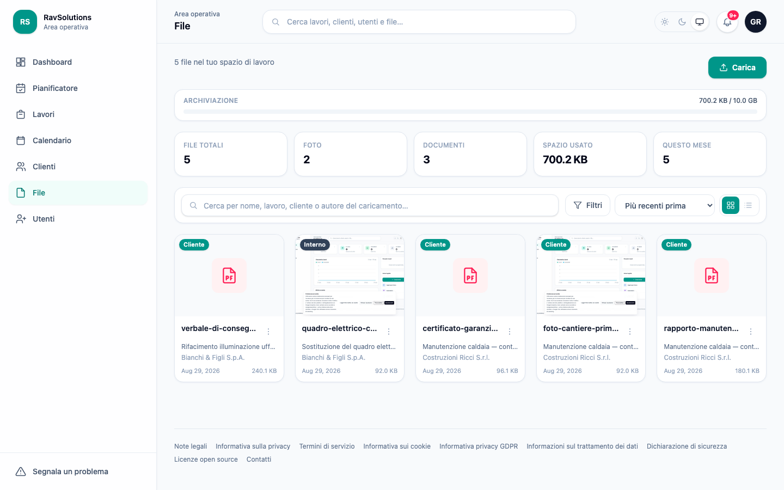This screenshot has height=490, width=784.
Task: Open Informativa sui cookie link
Action: tap(397, 446)
